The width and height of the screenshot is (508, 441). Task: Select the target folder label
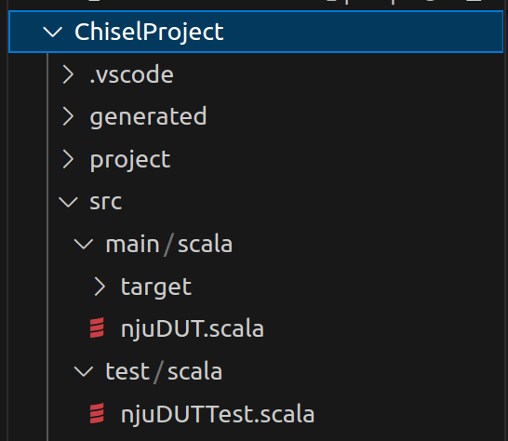[x=156, y=287]
